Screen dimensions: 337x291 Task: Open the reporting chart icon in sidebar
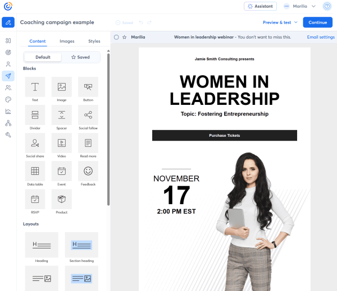pyautogui.click(x=8, y=112)
